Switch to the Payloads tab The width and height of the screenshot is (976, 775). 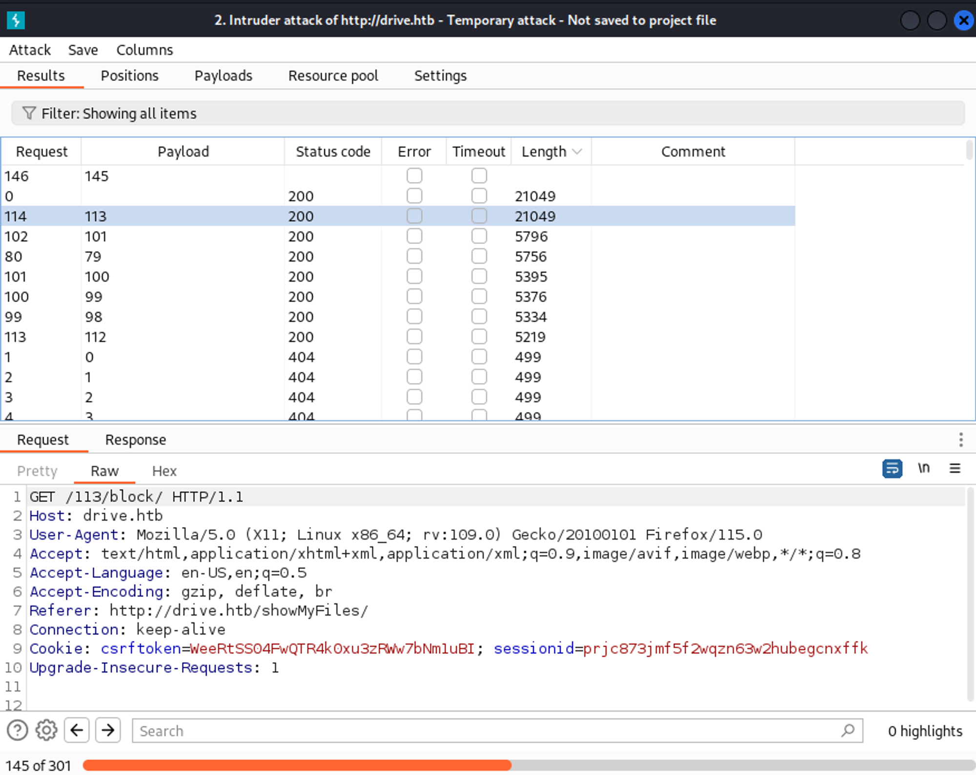coord(223,76)
